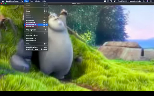154x96 pixels.
Task: Open Spotlight search
Action: [144, 1]
